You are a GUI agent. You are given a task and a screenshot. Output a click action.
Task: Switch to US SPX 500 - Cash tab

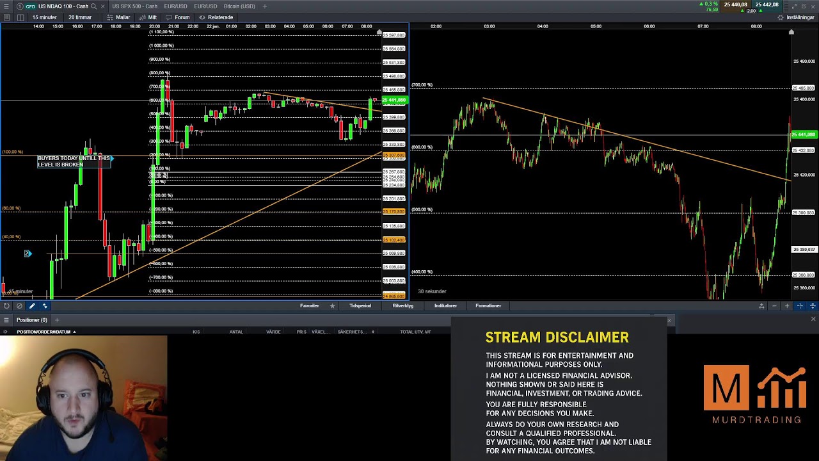coord(134,6)
